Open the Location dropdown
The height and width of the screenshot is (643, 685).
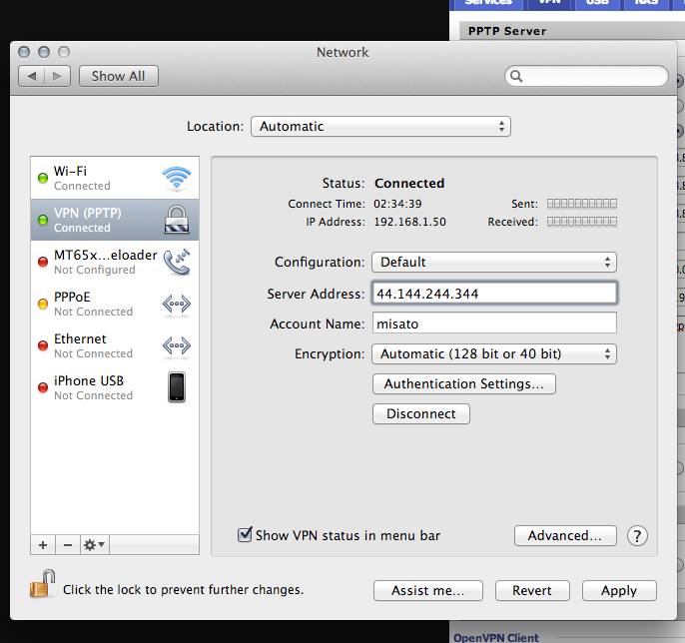pyautogui.click(x=380, y=126)
